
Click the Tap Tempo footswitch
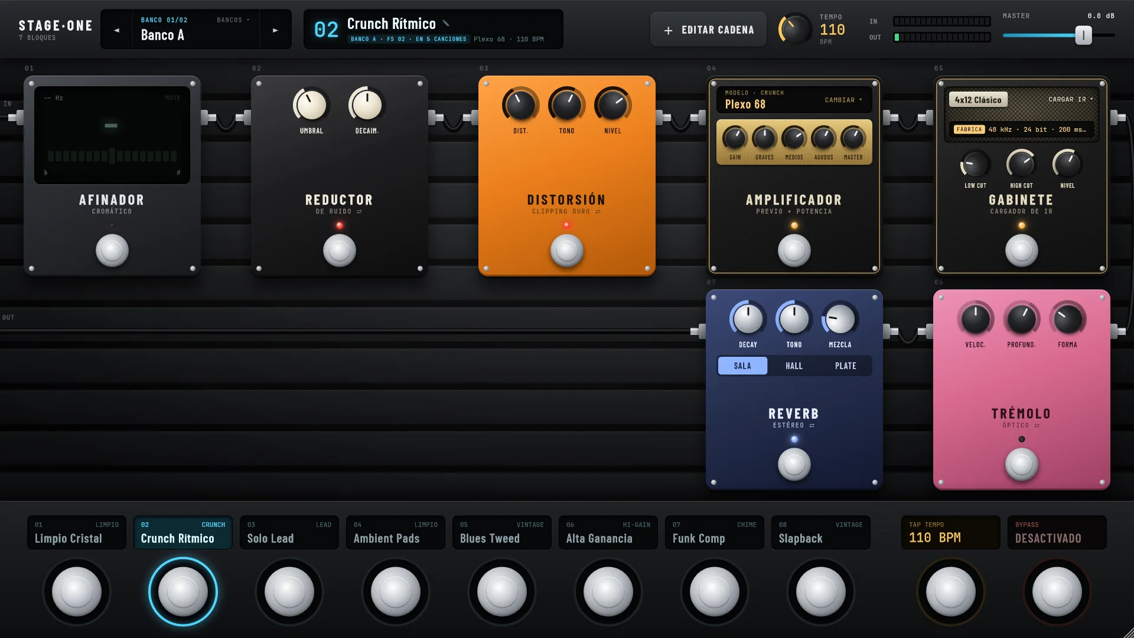(x=951, y=591)
